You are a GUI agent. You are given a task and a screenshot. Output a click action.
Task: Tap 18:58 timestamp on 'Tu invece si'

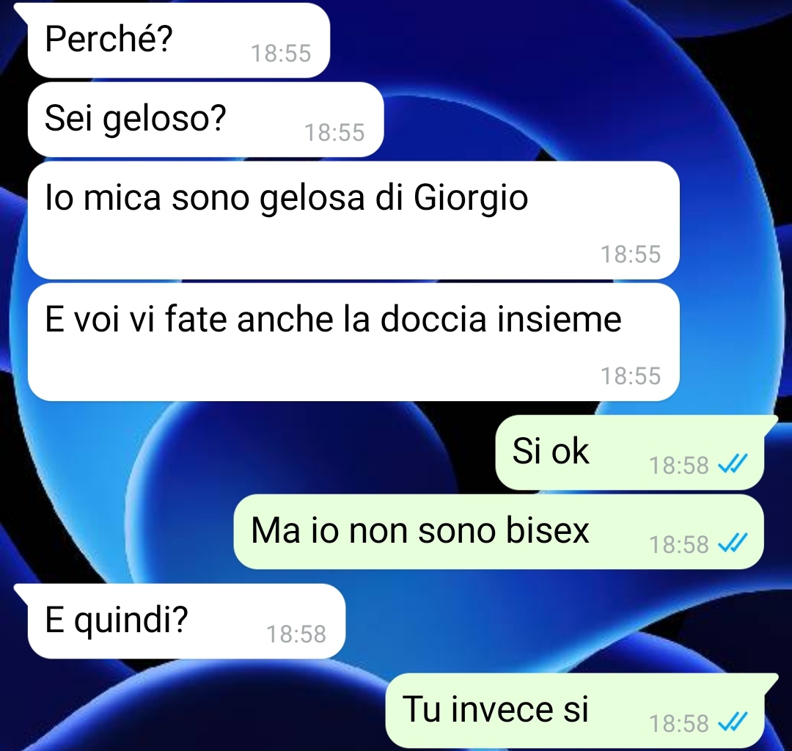[x=679, y=724]
